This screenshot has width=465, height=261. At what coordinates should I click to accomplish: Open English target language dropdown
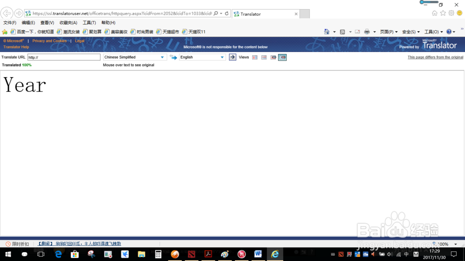pyautogui.click(x=202, y=57)
